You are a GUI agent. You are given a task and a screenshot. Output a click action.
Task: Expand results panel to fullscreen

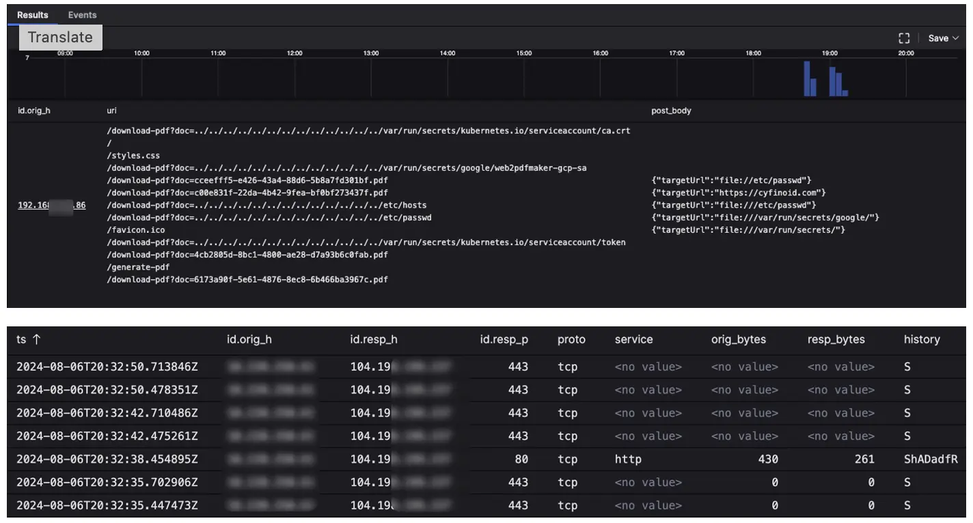point(904,38)
